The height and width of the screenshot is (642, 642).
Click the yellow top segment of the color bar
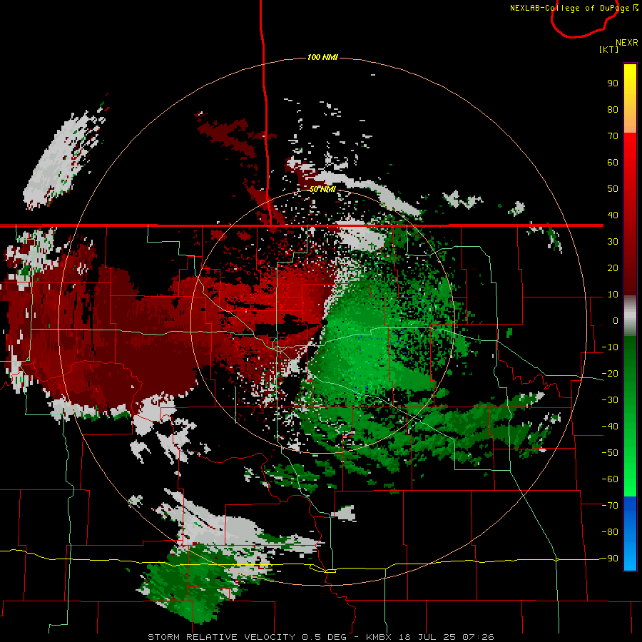click(630, 98)
